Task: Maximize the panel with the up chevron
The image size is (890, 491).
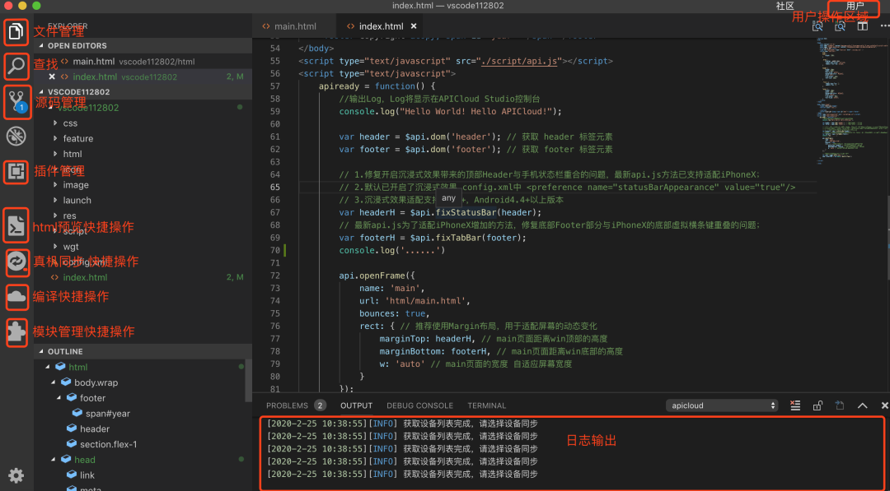Action: pos(862,405)
